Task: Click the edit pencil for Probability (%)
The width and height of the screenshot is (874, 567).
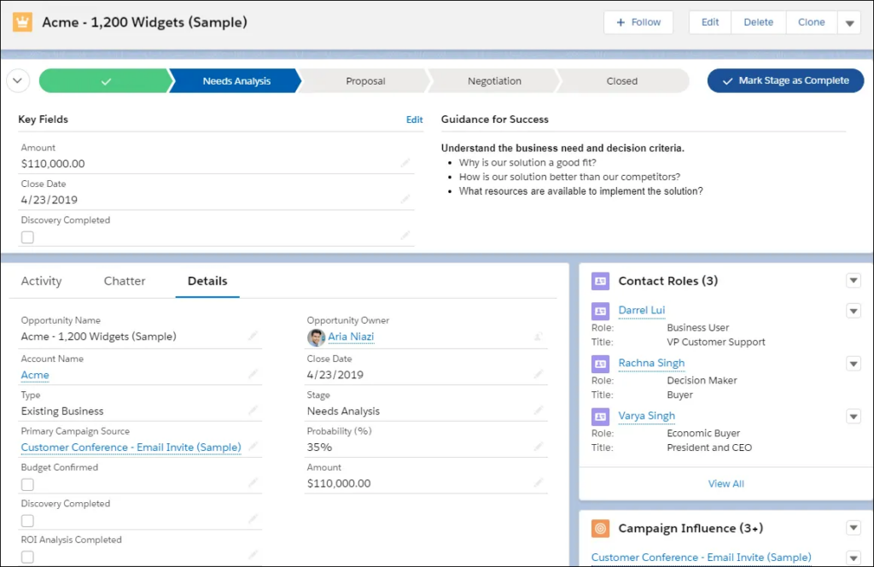Action: point(538,447)
